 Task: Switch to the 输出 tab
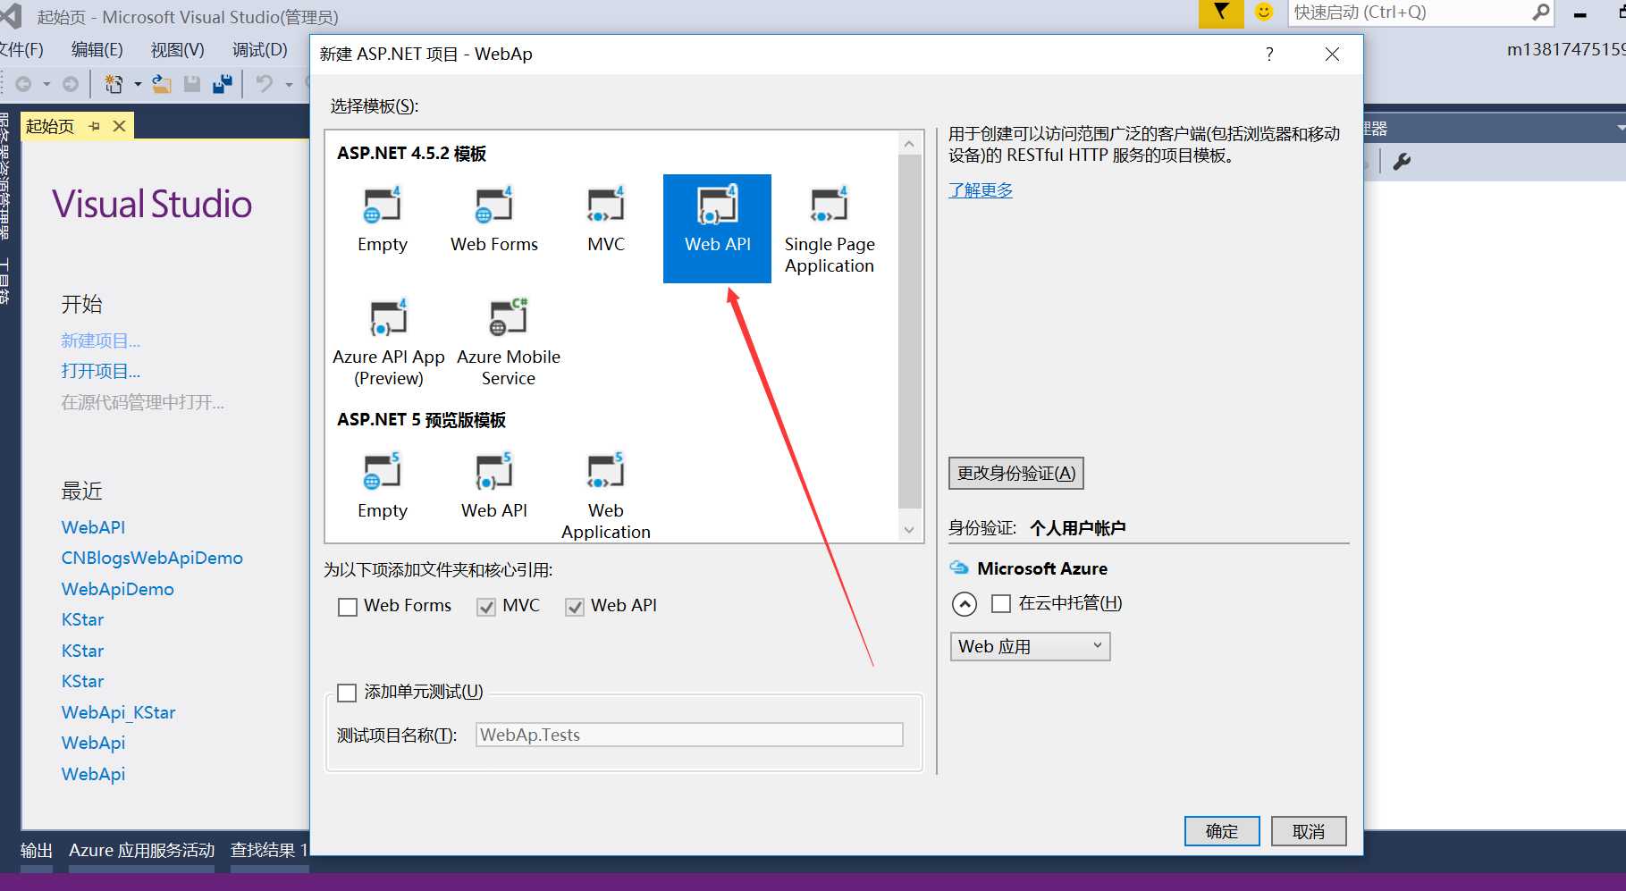click(x=37, y=850)
